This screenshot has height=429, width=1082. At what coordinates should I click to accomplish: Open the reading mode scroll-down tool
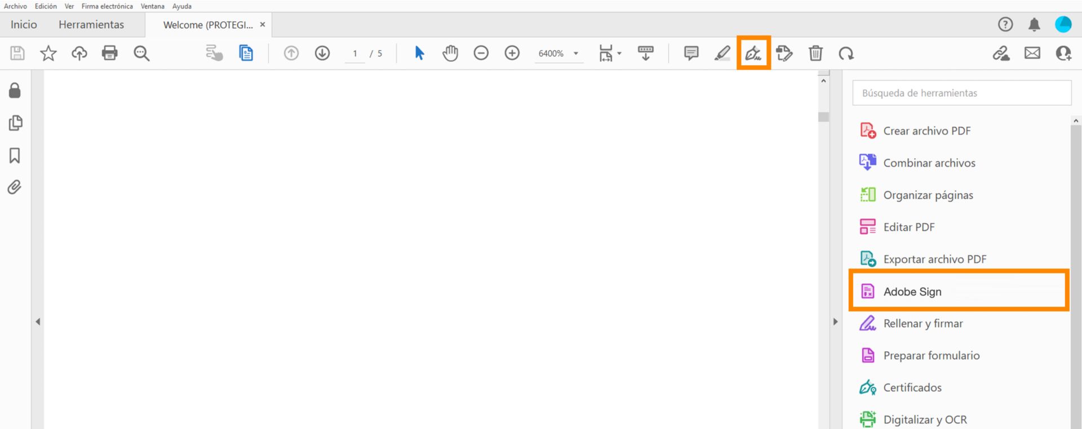646,53
